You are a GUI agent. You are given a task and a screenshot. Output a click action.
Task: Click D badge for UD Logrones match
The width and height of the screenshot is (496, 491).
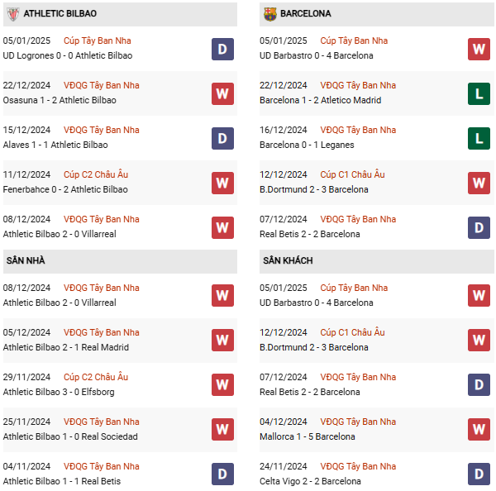(222, 49)
